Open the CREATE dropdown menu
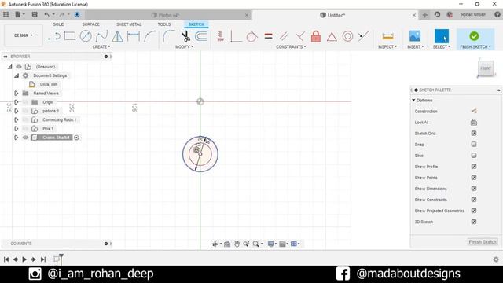The image size is (503, 283). pyautogui.click(x=101, y=47)
